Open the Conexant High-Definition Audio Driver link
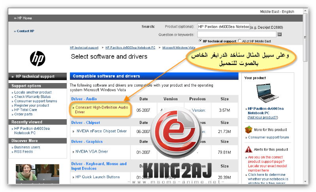The image size is (316, 192). click(x=102, y=109)
